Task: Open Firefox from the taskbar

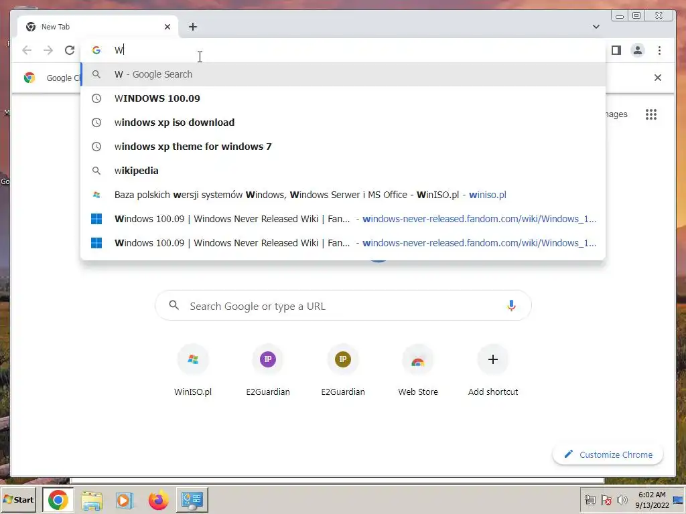Action: tap(158, 501)
